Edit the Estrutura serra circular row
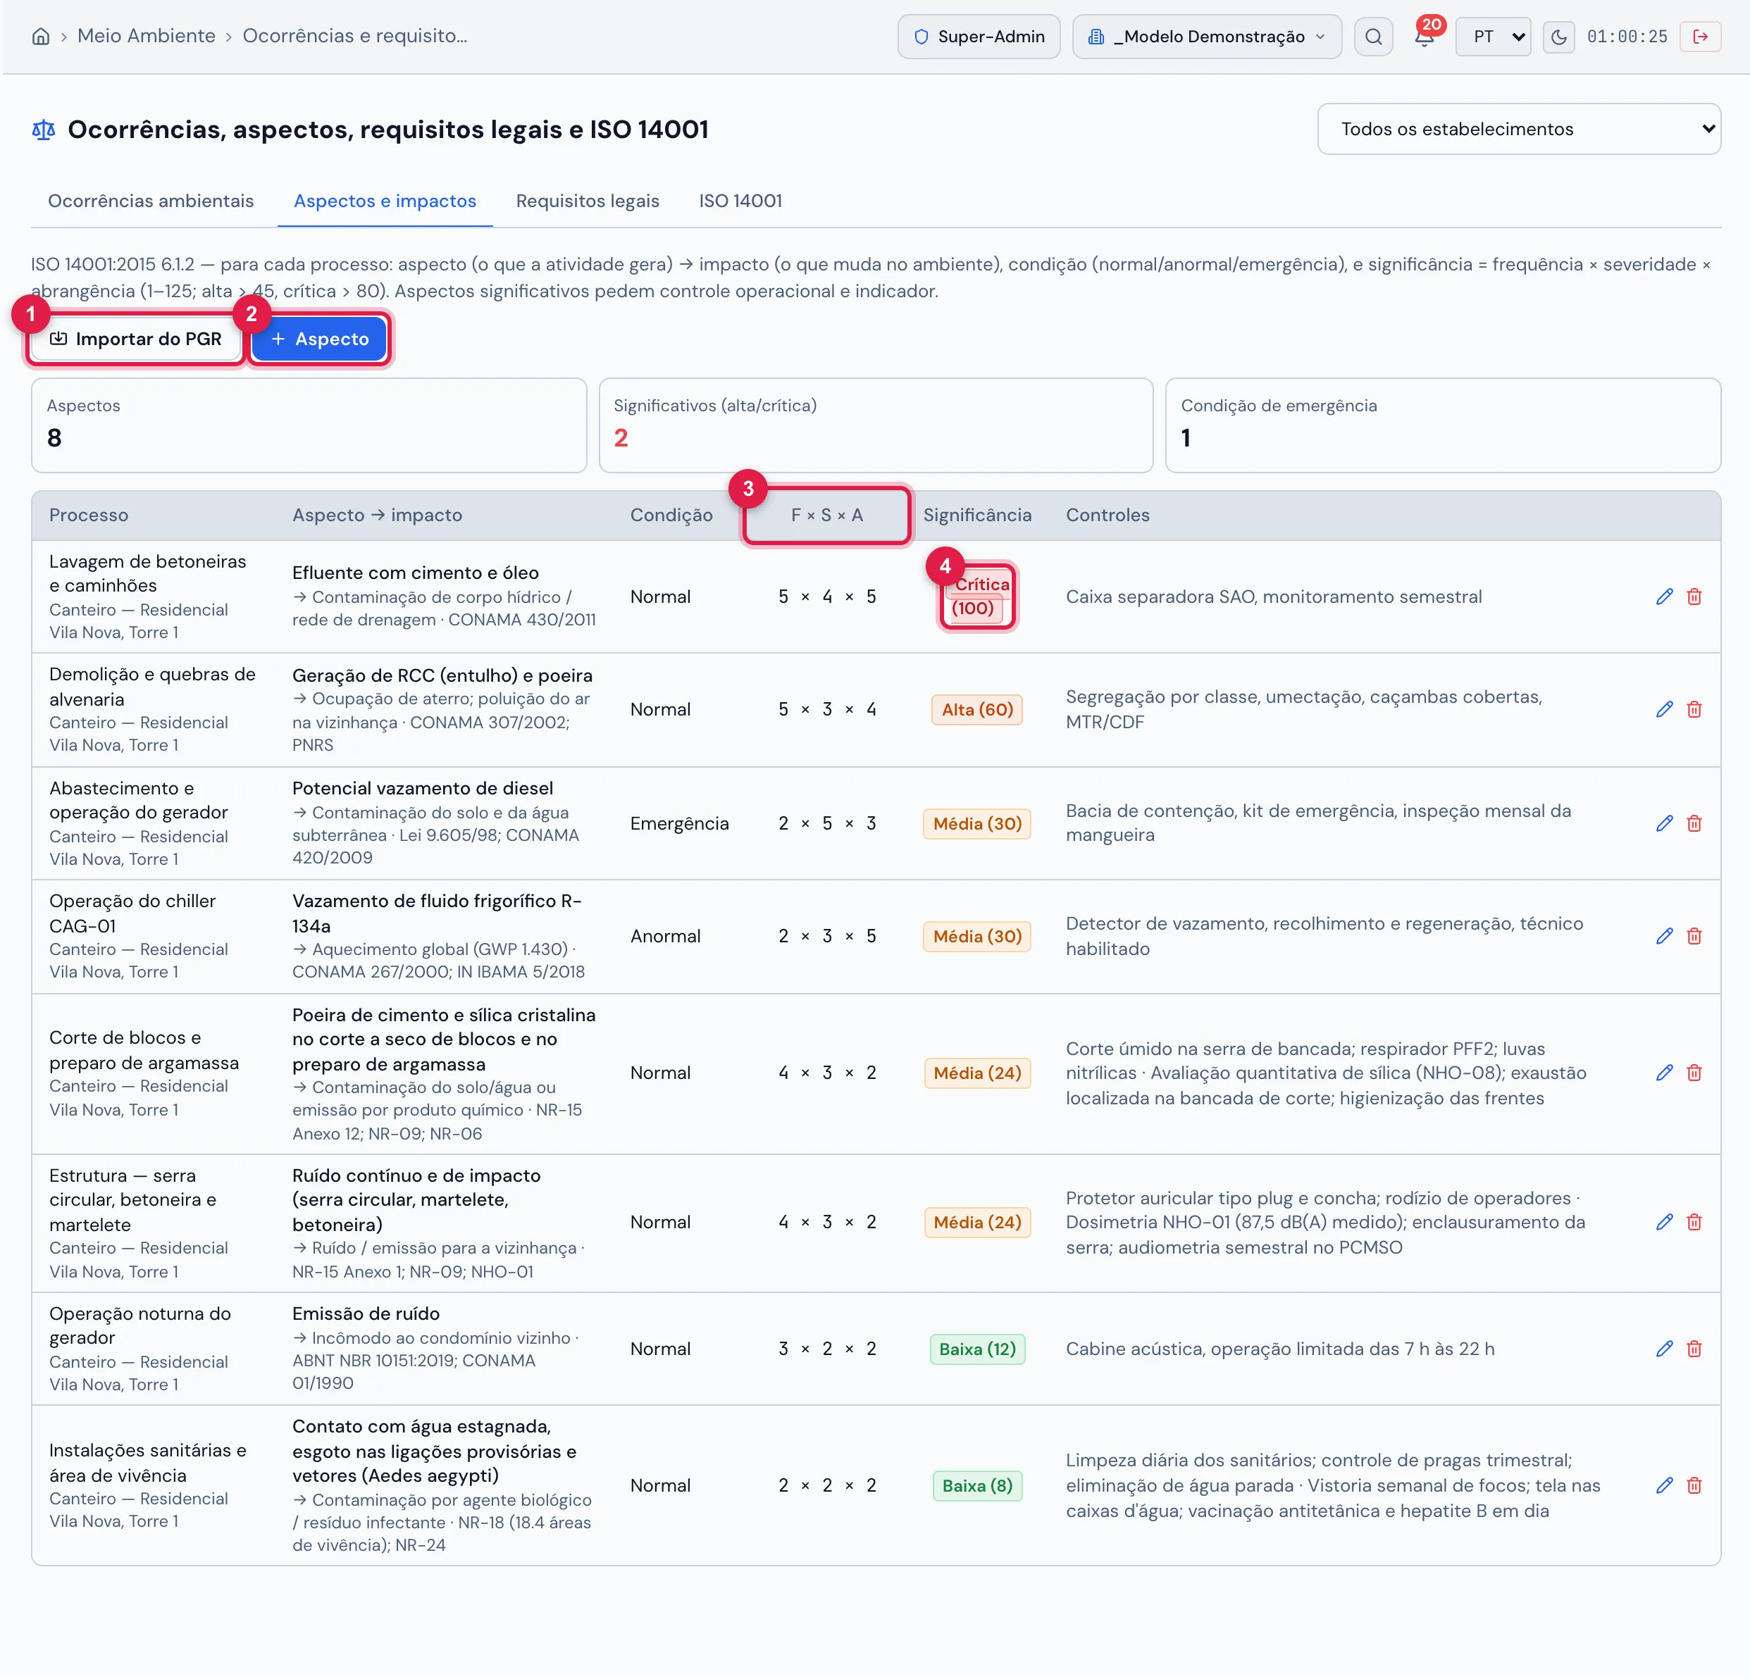1750x1679 pixels. point(1664,1222)
